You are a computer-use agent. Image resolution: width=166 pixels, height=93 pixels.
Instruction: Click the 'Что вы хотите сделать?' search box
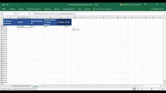pyautogui.click(x=102, y=9)
